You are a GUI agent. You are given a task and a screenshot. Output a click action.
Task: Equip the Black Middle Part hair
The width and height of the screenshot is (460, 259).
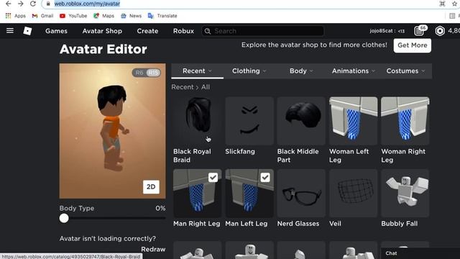click(301, 121)
